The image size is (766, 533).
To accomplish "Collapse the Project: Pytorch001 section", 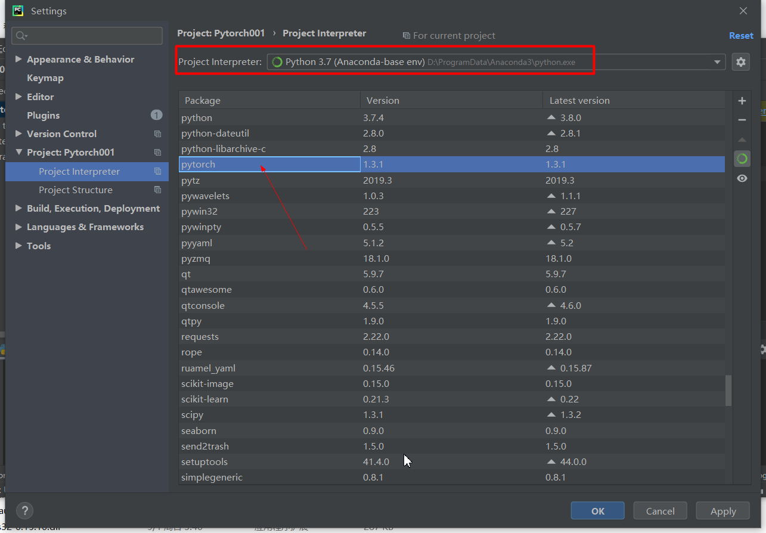I will click(18, 153).
